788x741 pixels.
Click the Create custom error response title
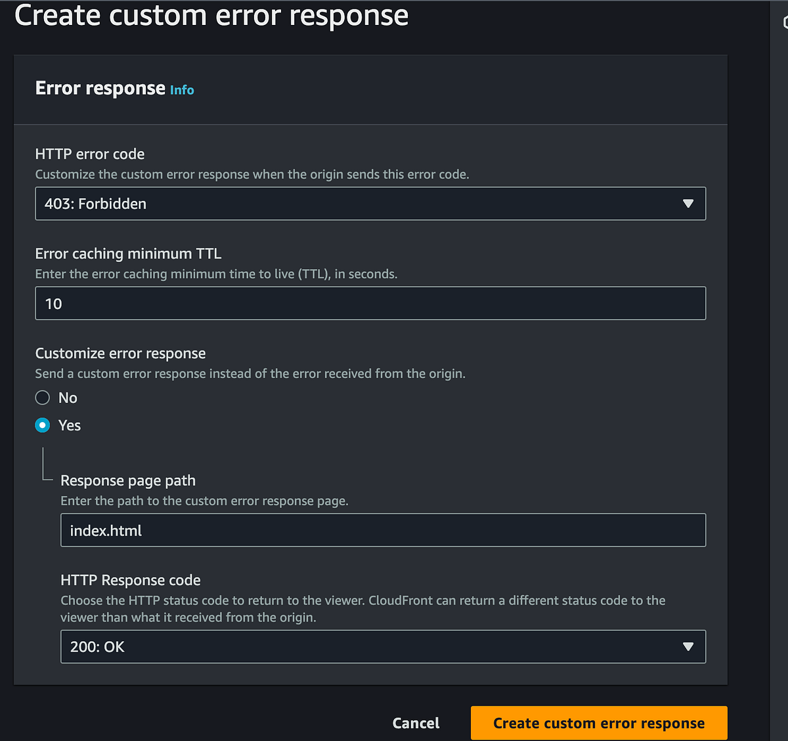pos(211,15)
